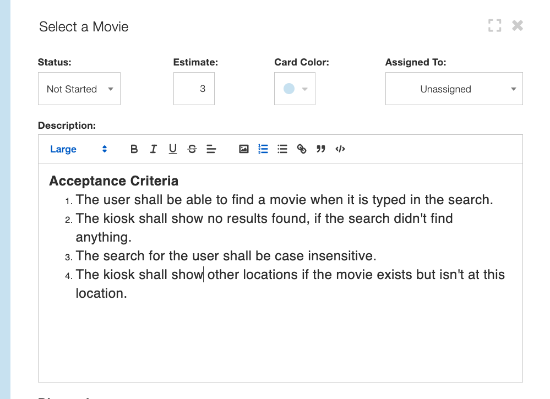This screenshot has width=550, height=399.
Task: Click criterion about showing other locations
Action: pos(290,284)
